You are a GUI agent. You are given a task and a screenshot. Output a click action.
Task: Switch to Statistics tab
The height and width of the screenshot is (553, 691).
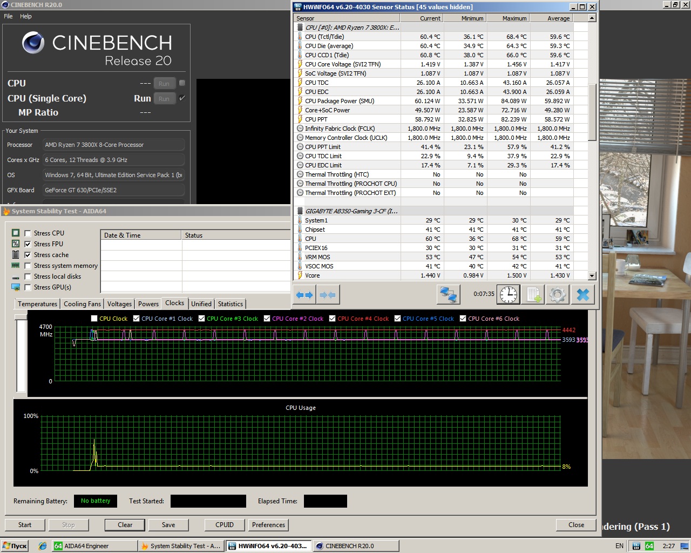click(231, 304)
